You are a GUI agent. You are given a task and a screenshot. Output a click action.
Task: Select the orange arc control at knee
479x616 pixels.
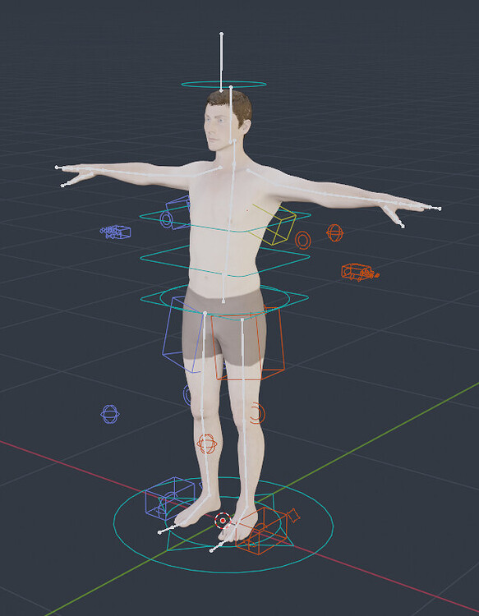coord(258,413)
